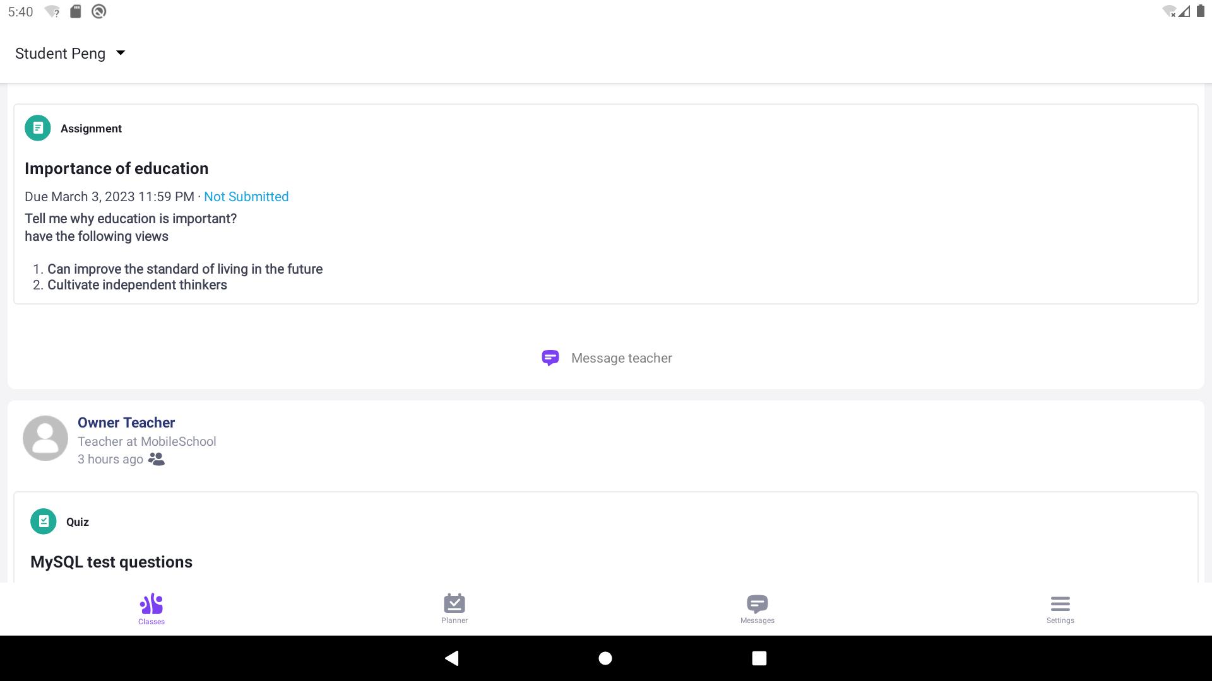Screen dimensions: 1212x681
Task: Click the Message teacher link
Action: [x=621, y=358]
